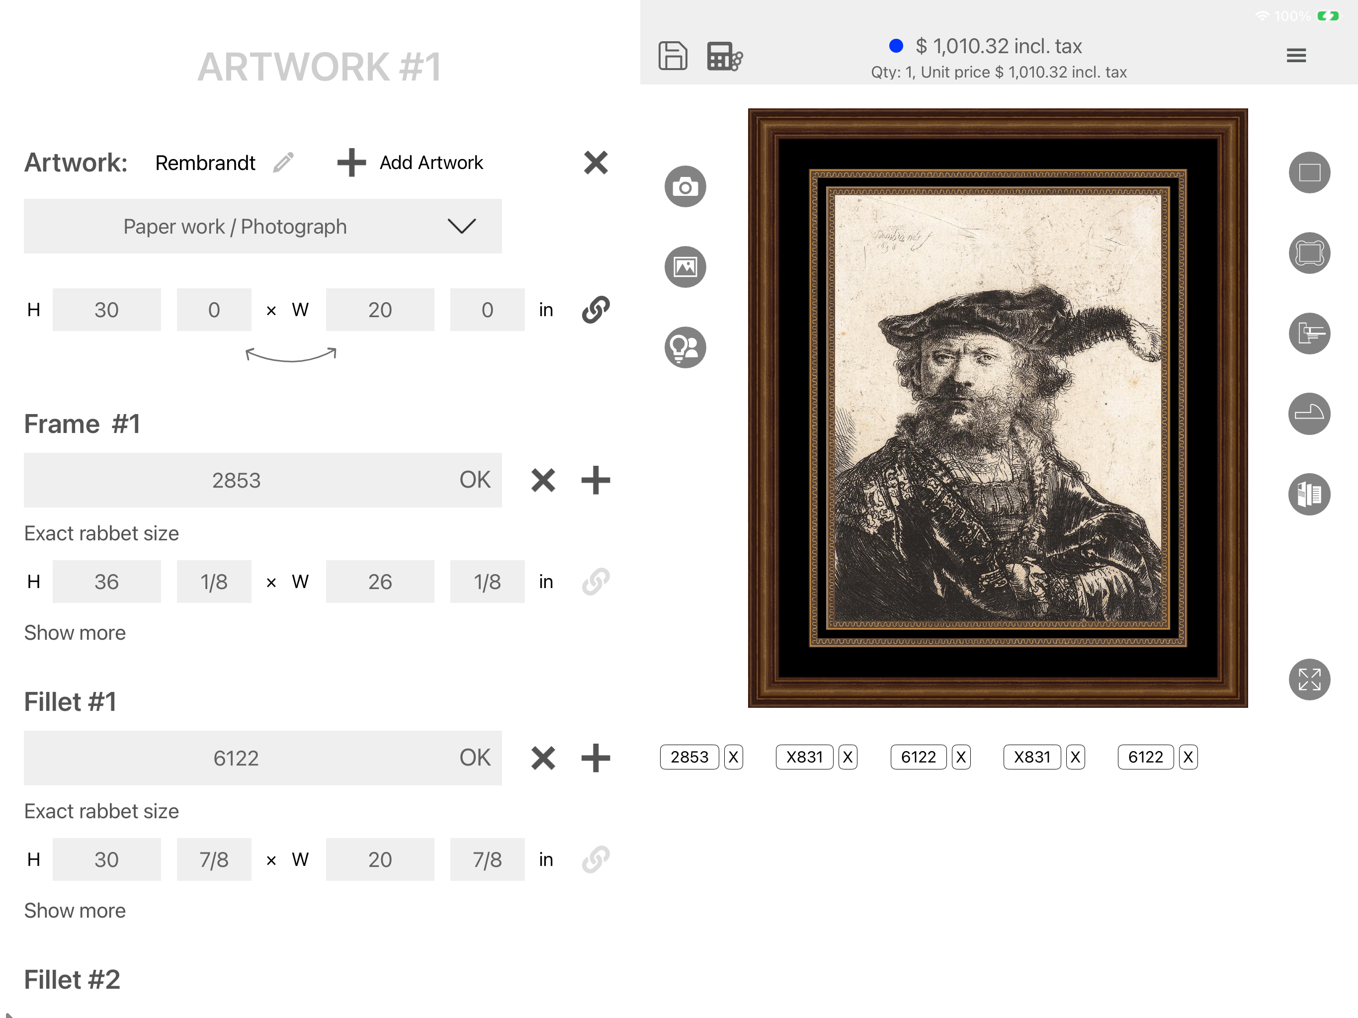Tap the battery indicator in the status bar
The width and height of the screenshot is (1358, 1018).
(x=1328, y=16)
